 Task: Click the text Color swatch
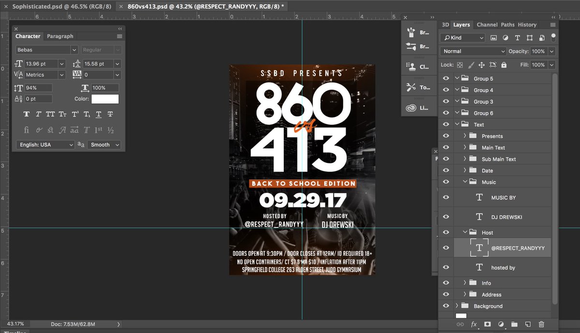[105, 99]
